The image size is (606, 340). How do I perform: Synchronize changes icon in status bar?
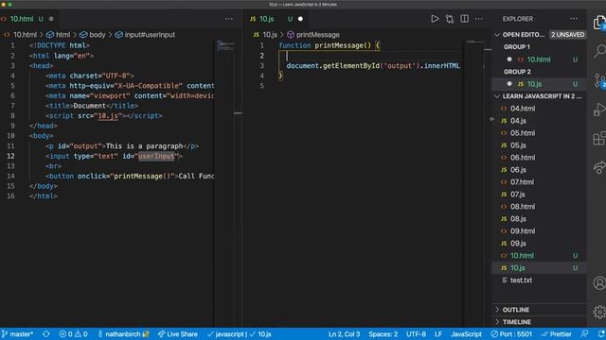pyautogui.click(x=46, y=334)
